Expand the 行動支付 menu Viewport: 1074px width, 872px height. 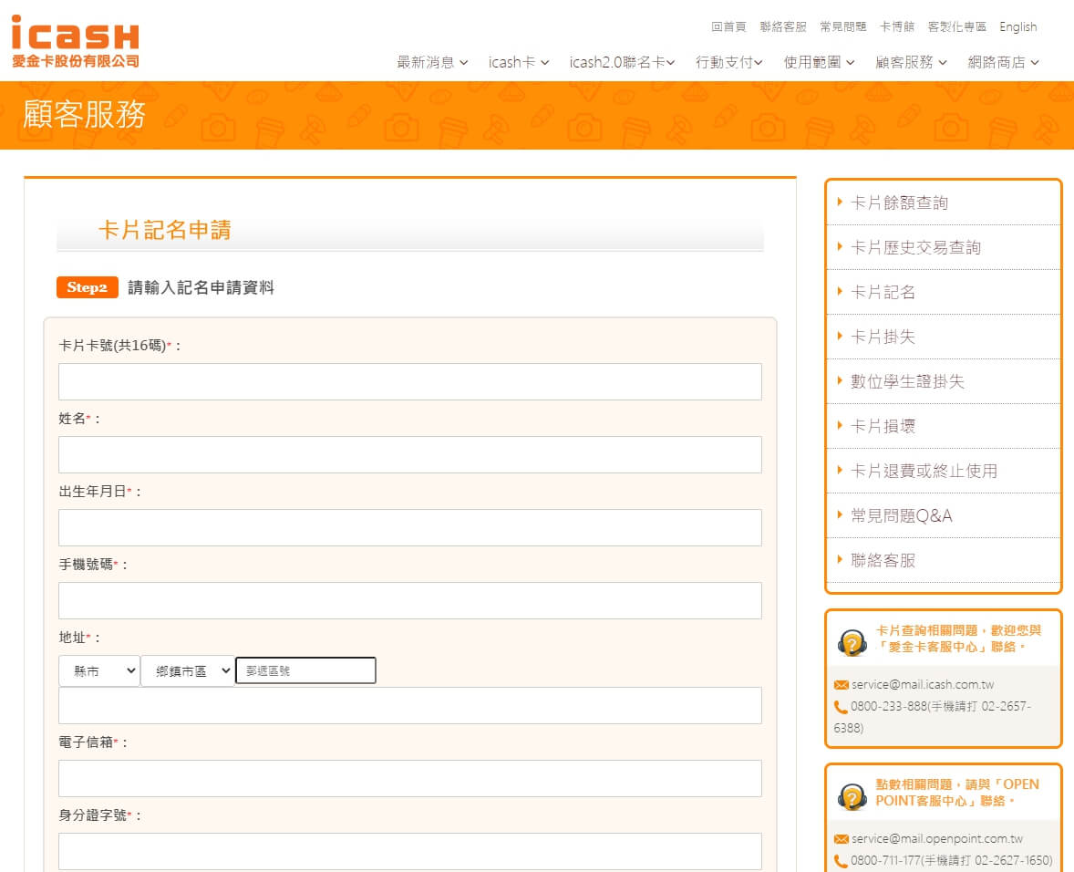coord(728,62)
